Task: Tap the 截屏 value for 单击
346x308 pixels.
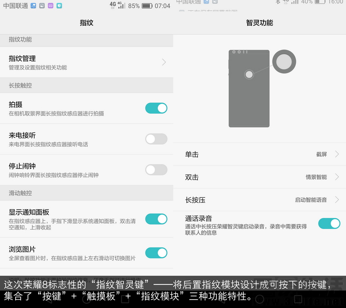Action: tap(322, 154)
